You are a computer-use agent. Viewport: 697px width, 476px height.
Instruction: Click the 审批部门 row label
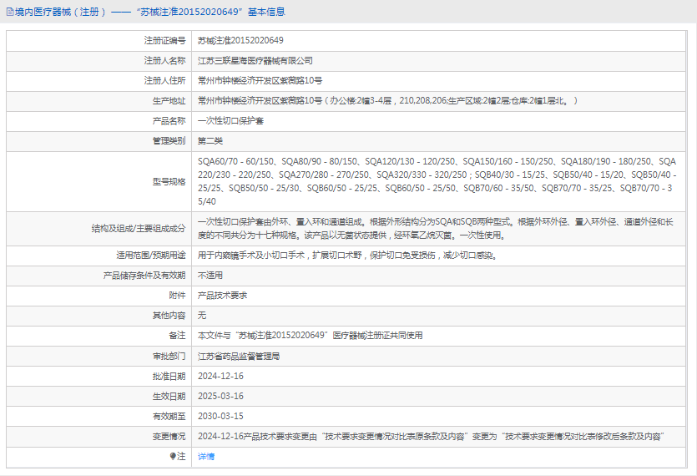coord(169,356)
